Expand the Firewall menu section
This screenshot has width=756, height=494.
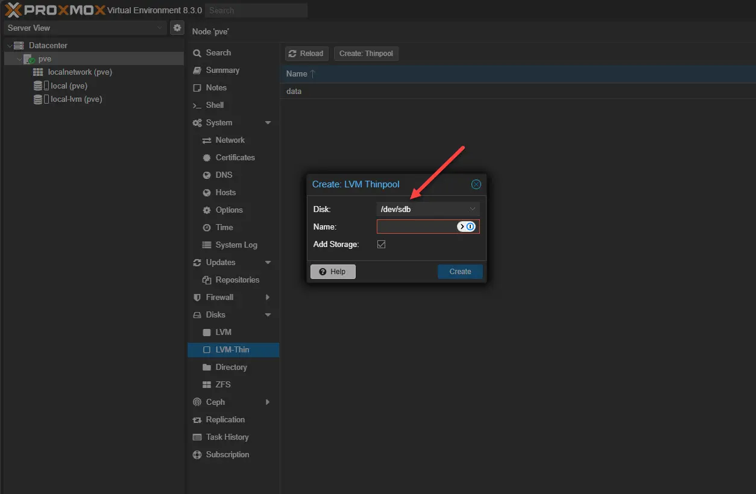point(268,298)
